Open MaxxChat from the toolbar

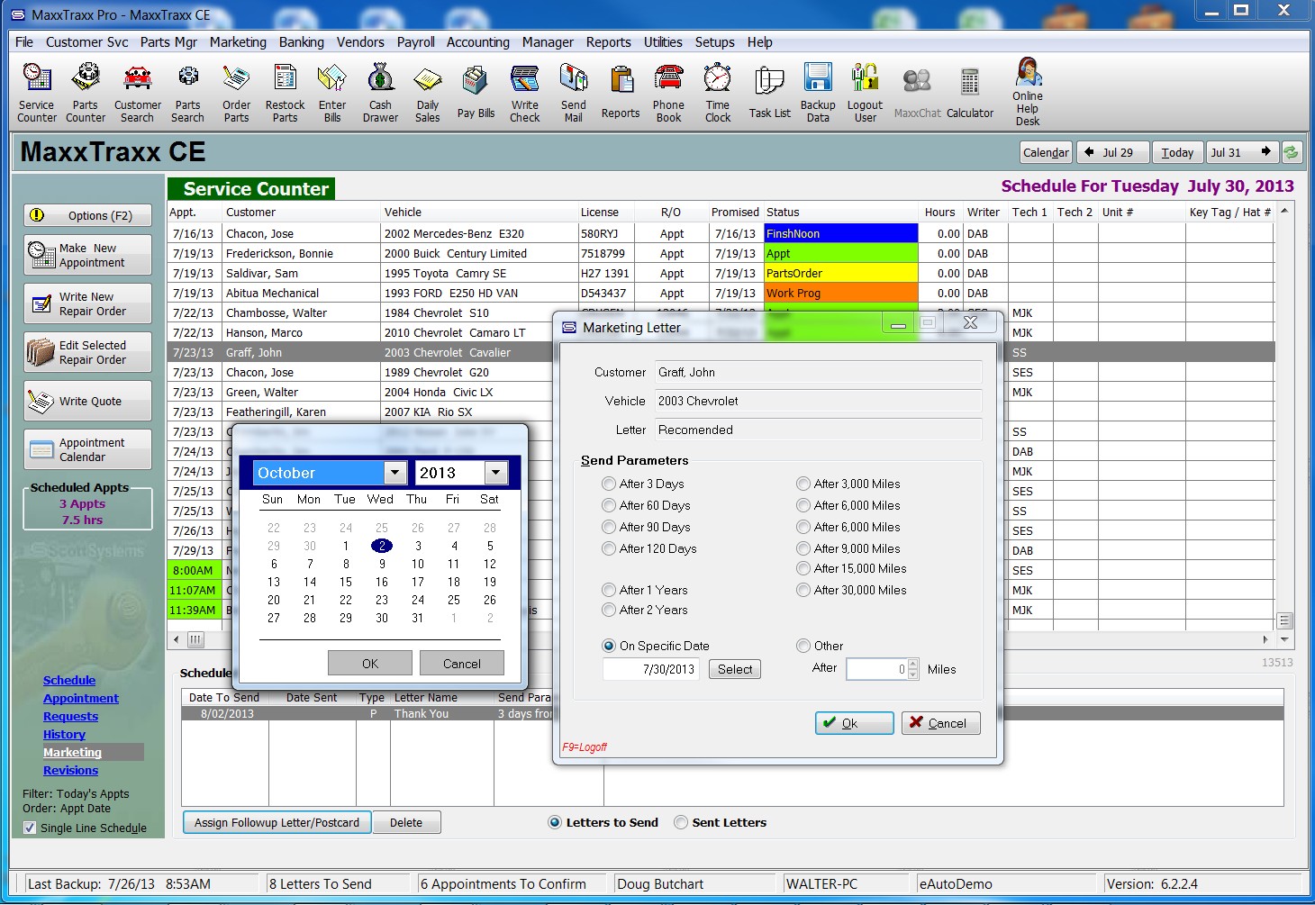pos(917,92)
